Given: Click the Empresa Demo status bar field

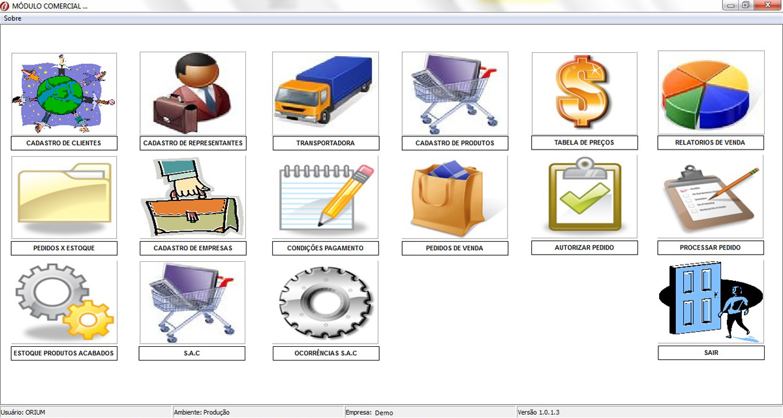Looking at the screenshot, I should point(429,412).
